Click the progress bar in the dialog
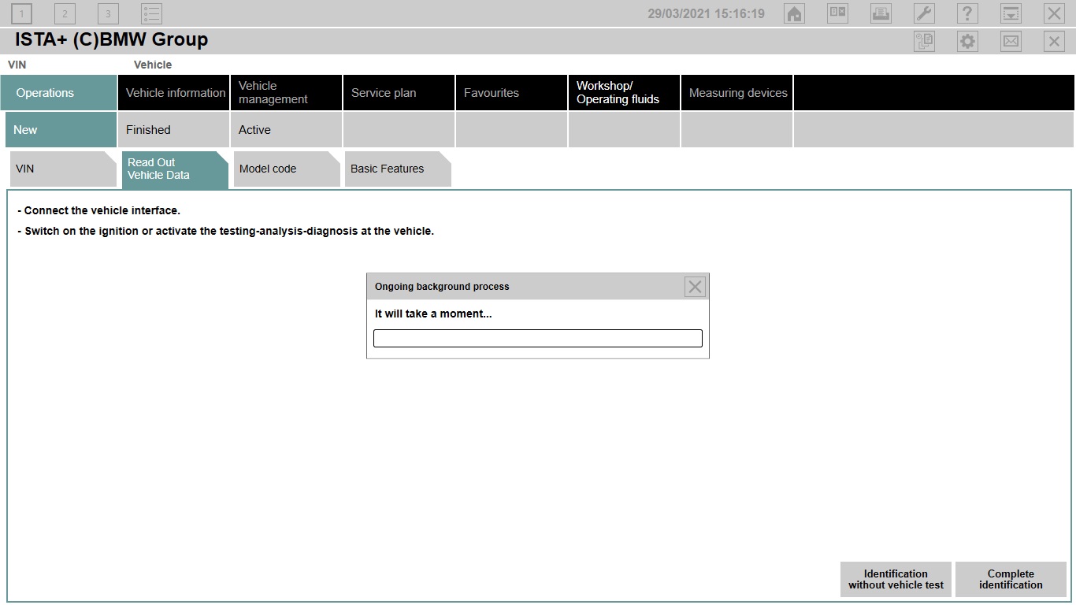The image size is (1076, 605). 538,338
